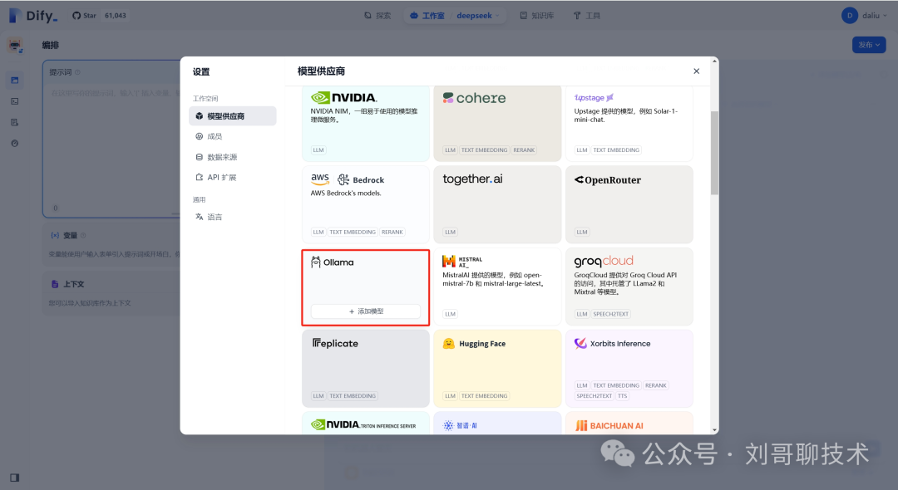This screenshot has height=490, width=898.
Task: Open the daliu account menu
Action: coord(865,16)
